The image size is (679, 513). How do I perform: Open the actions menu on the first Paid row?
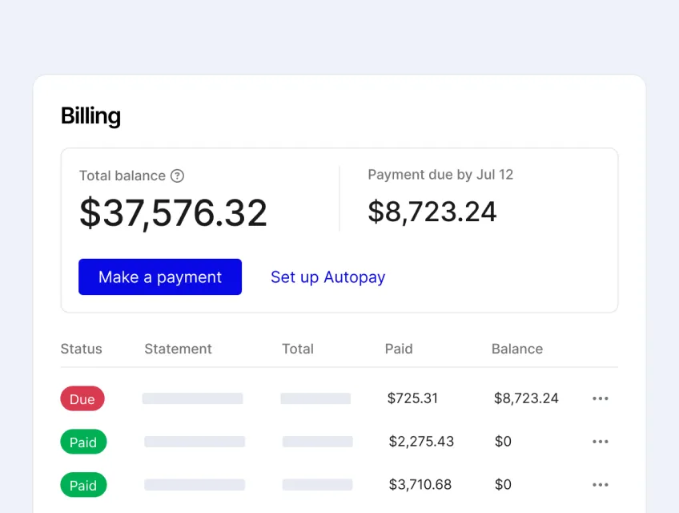coord(601,442)
